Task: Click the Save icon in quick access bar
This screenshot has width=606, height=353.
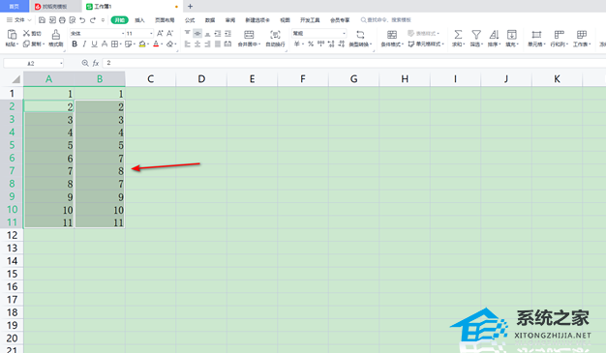Action: (x=43, y=20)
